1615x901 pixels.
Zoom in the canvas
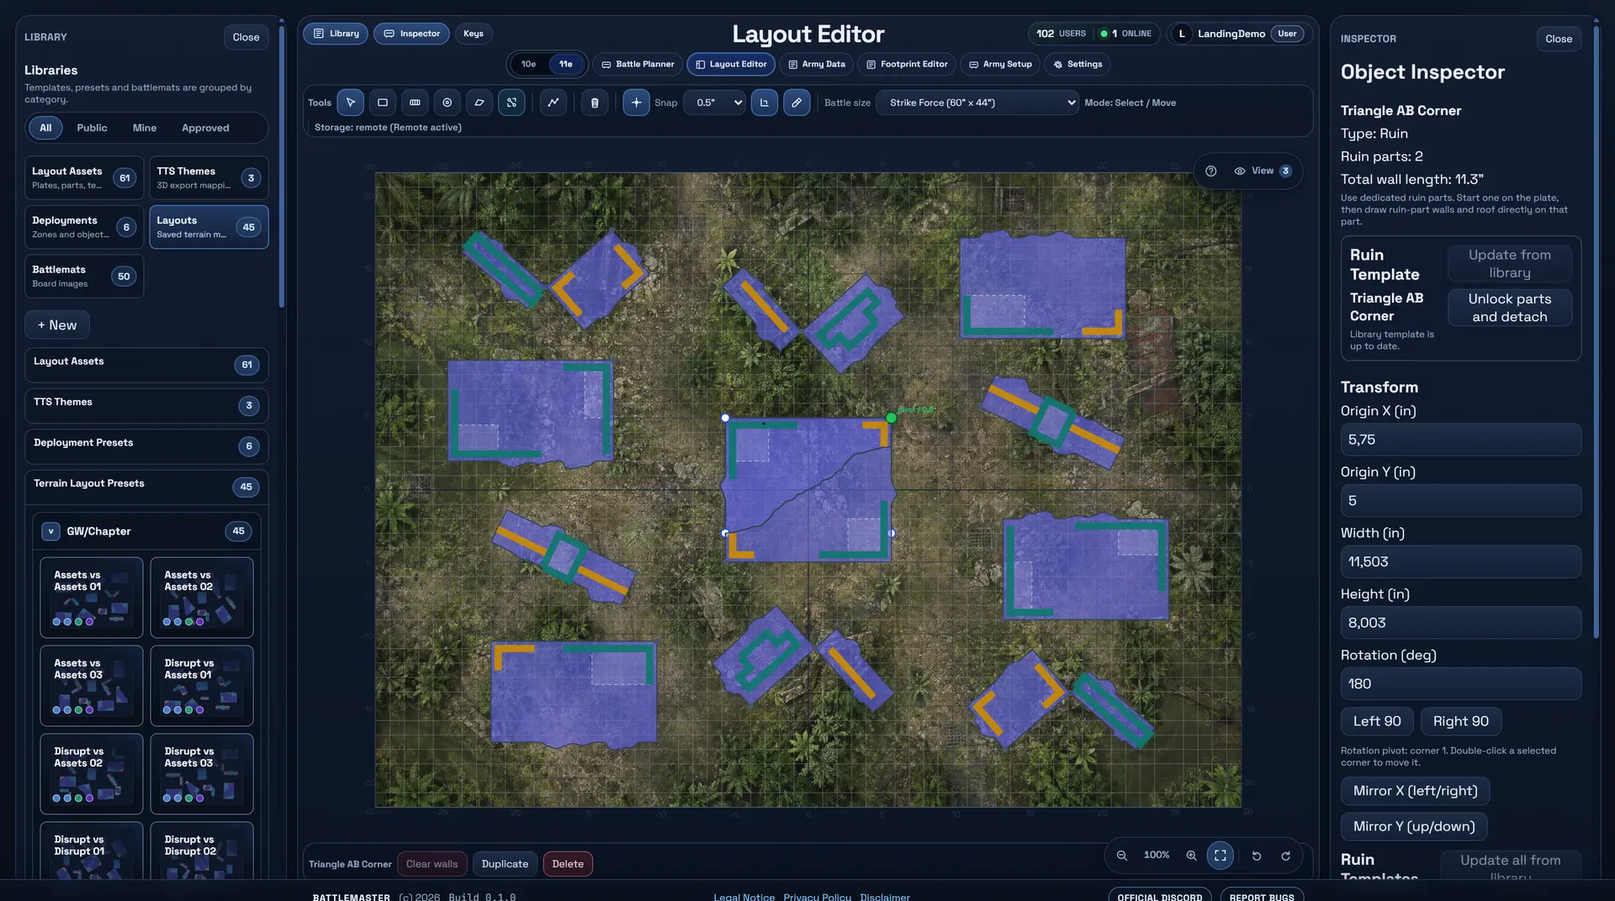point(1191,855)
